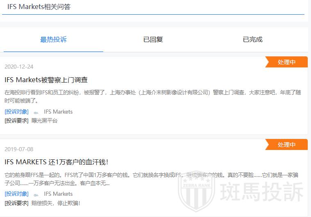
Task: Open complaint titled IFS Markets被警察上门调查
Action: (46, 80)
